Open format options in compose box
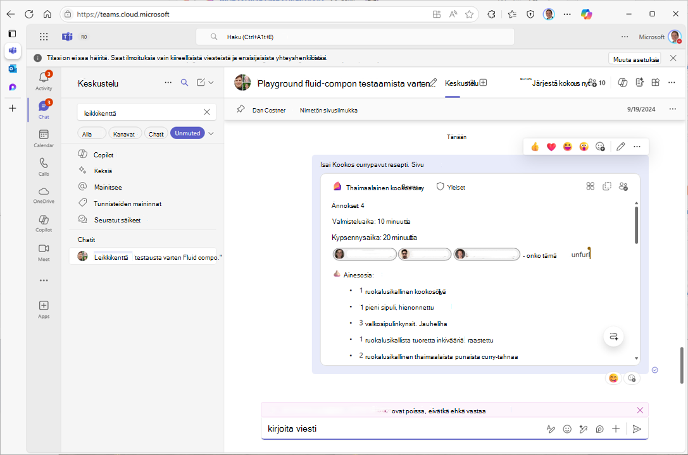688x455 pixels. point(551,429)
